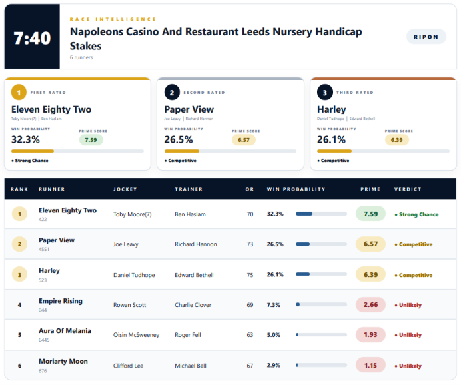Click the Unlikely verdict for Moriarty Moon
The width and height of the screenshot is (461, 385).
408,366
